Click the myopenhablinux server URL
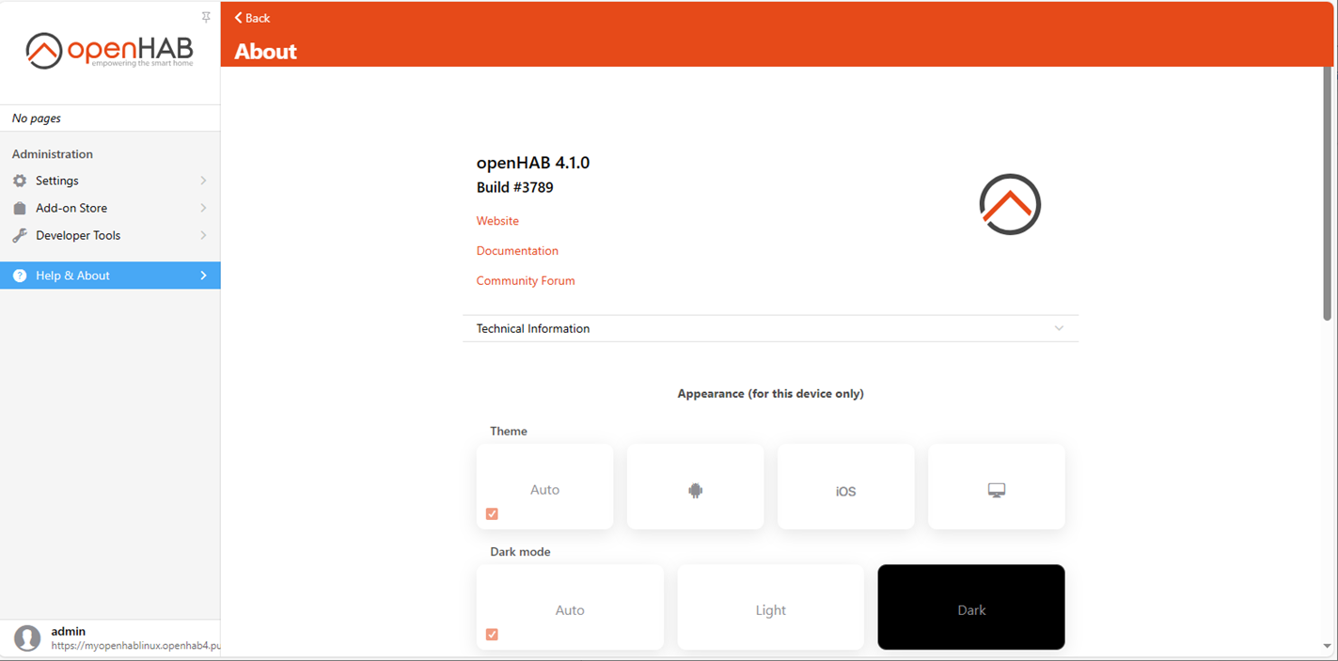1338x661 pixels. point(135,646)
